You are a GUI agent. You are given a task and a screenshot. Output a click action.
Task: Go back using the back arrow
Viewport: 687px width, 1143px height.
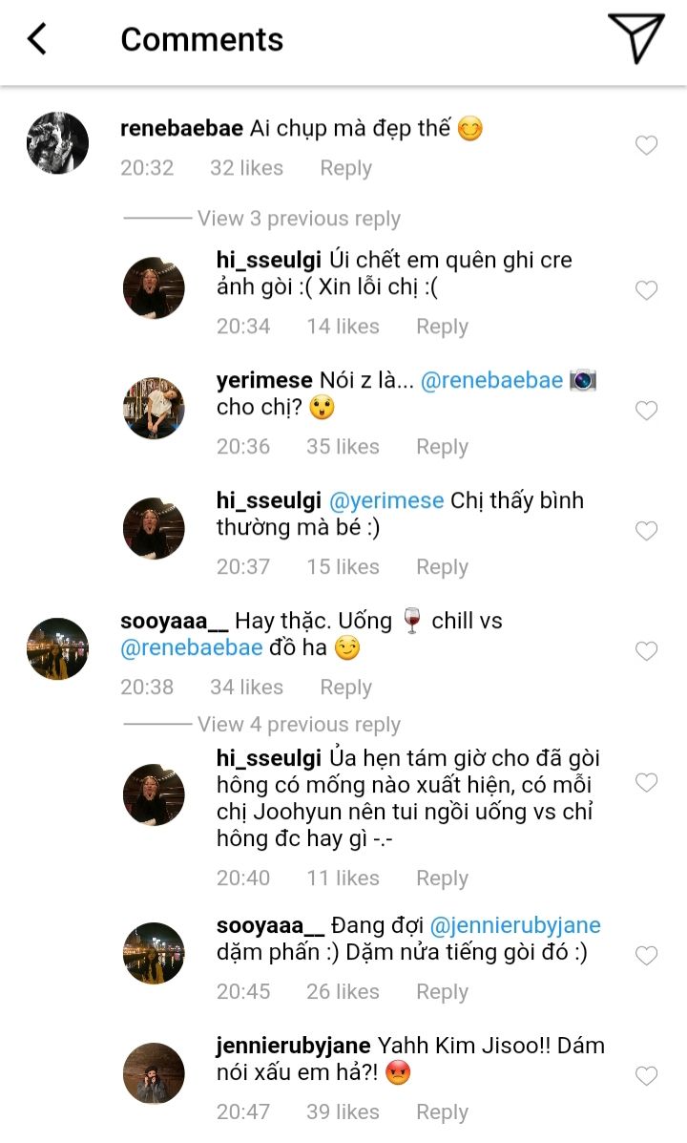click(37, 39)
